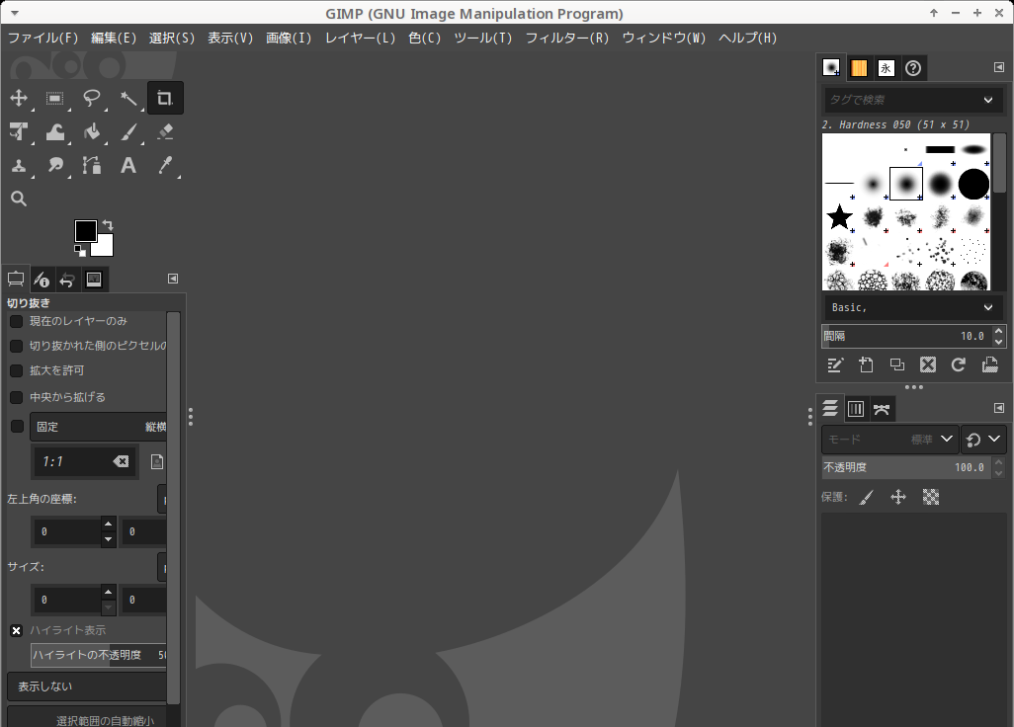Select the Bucket Fill tool
The image size is (1014, 727).
[92, 131]
